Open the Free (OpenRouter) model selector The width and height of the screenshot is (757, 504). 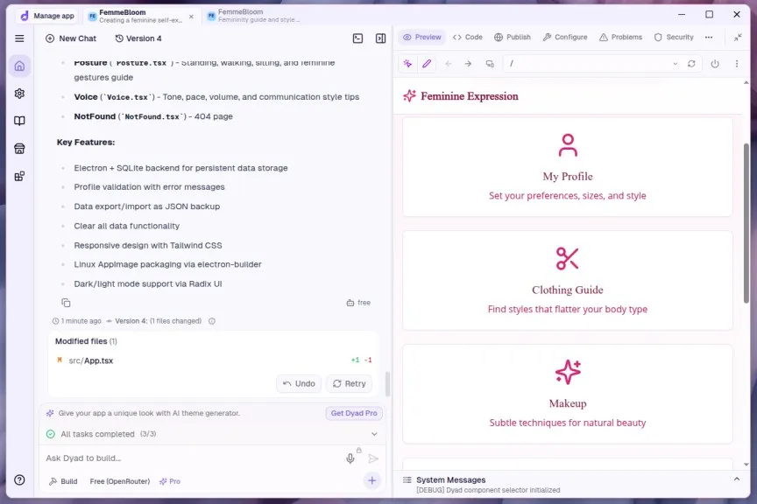coord(120,481)
